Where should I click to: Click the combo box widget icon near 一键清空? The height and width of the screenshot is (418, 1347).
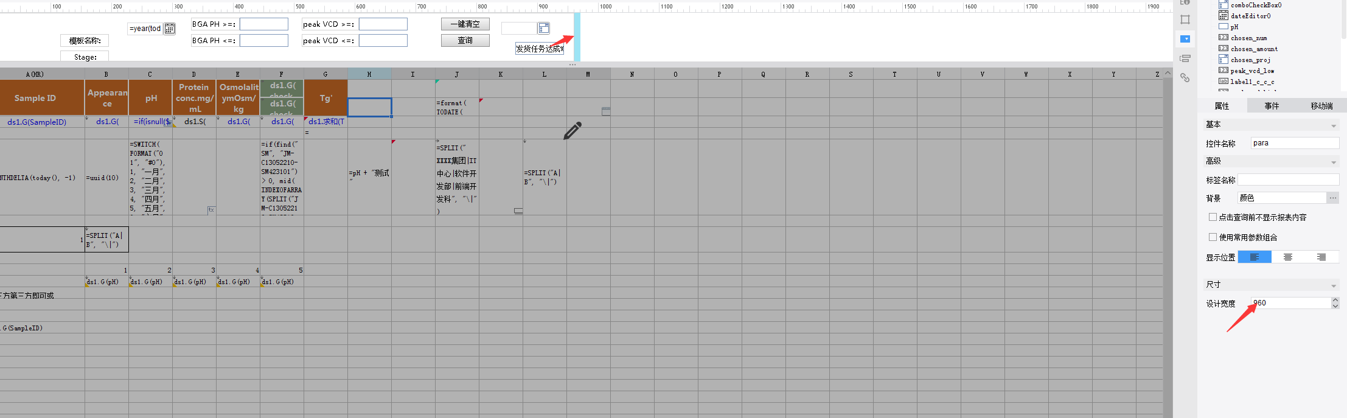point(543,28)
